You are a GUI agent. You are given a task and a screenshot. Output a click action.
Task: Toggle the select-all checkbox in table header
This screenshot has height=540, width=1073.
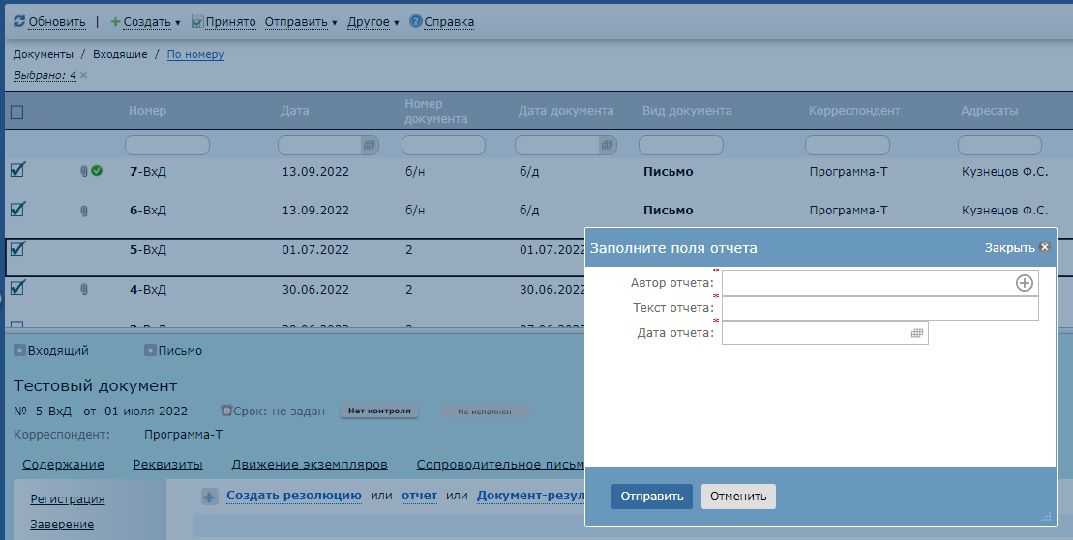tap(17, 112)
